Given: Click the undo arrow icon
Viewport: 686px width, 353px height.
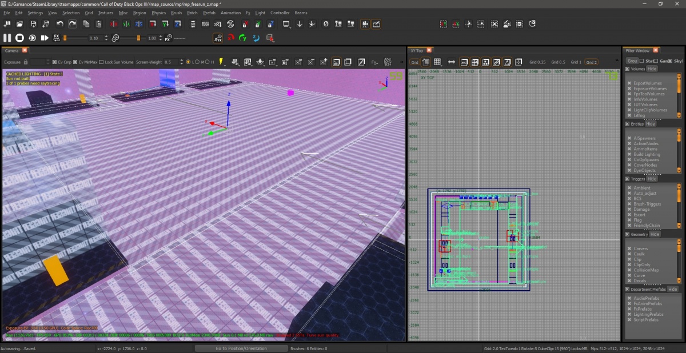Looking at the screenshot, I should pos(59,24).
